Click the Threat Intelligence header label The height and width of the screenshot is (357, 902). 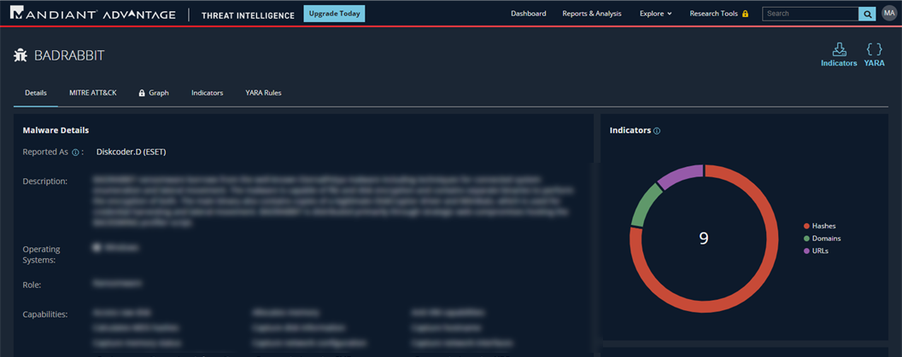[x=248, y=15]
